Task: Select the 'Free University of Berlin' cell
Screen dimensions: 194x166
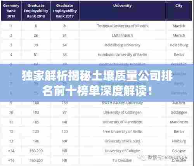Action: click(122, 132)
